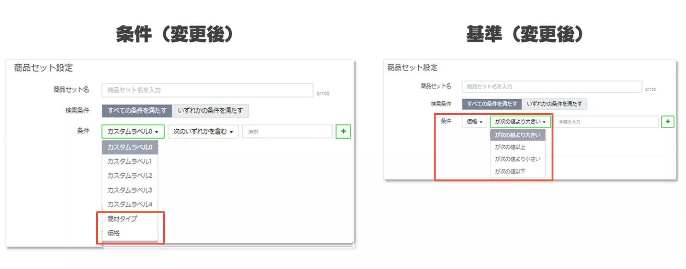Screen dimensions: 686x269
Task: Click the 金額を入力 amount input field
Action: tap(606, 122)
